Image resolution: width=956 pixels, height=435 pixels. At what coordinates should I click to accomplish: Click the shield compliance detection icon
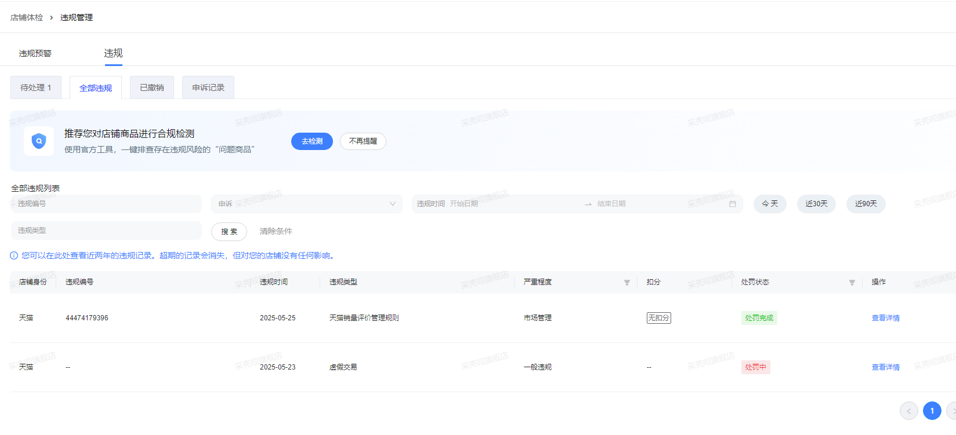[39, 141]
